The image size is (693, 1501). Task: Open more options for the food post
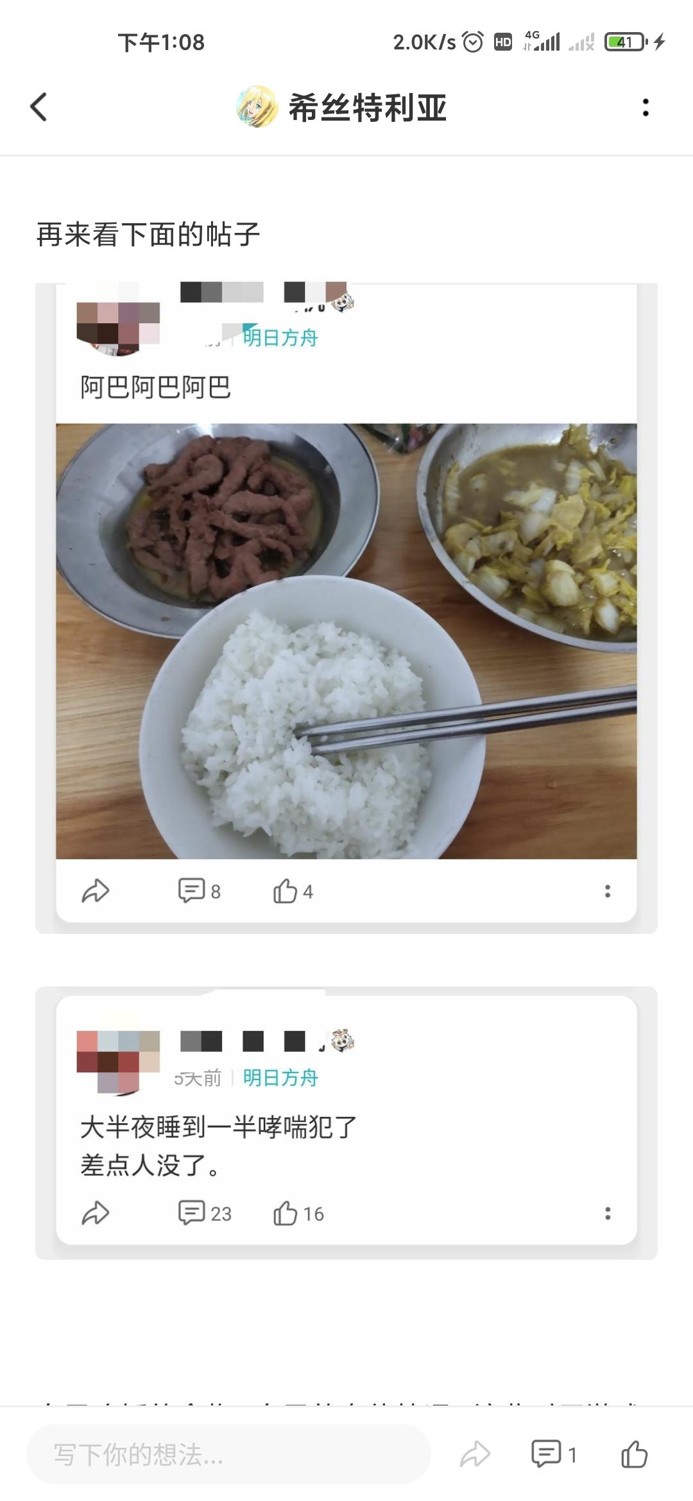coord(607,891)
